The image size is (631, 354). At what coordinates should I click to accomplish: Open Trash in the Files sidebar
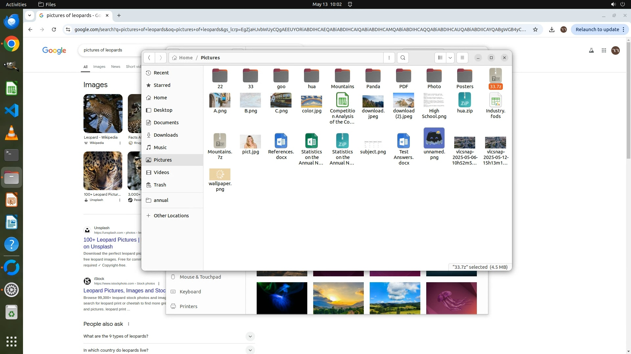(x=160, y=185)
